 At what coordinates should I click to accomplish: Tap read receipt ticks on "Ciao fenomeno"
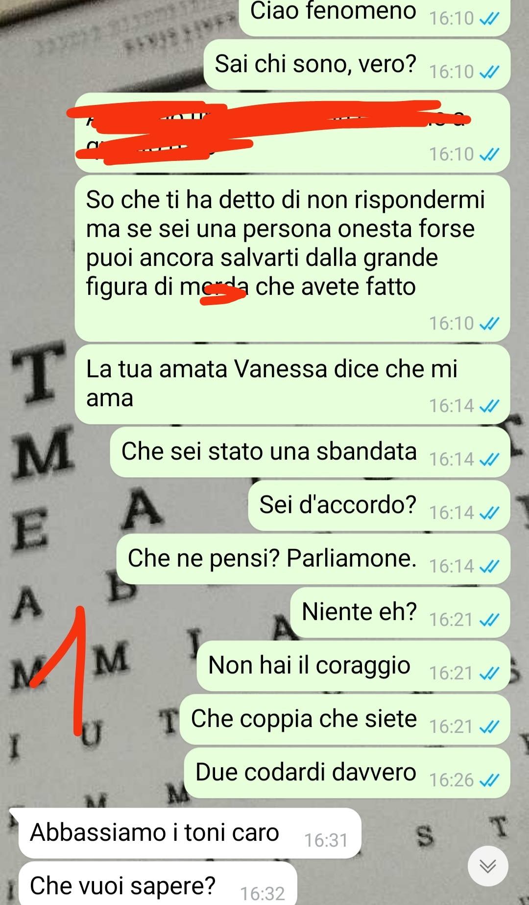tap(489, 19)
